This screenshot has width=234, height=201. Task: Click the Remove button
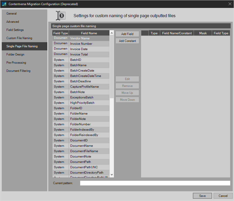[x=127, y=86]
